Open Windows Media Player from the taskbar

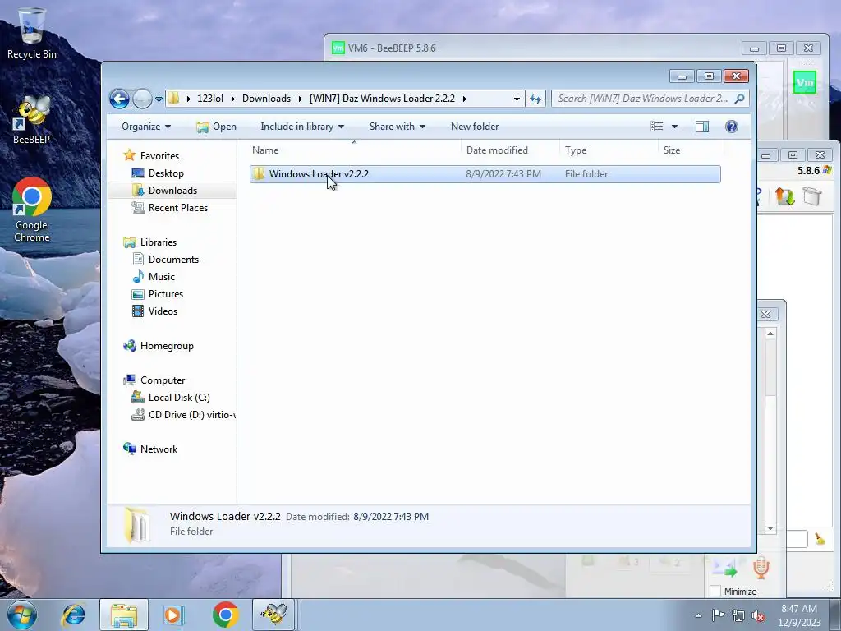tap(174, 615)
